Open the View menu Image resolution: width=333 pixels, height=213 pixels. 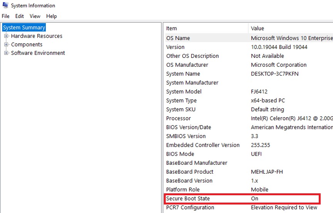pos(35,16)
